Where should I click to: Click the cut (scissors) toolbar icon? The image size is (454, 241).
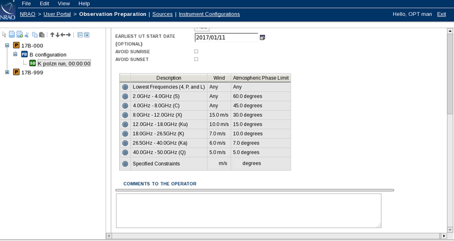(x=27, y=35)
